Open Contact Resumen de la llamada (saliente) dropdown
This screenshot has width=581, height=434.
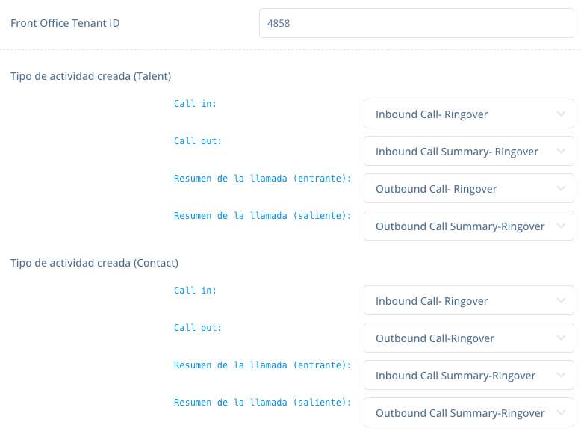click(x=469, y=413)
